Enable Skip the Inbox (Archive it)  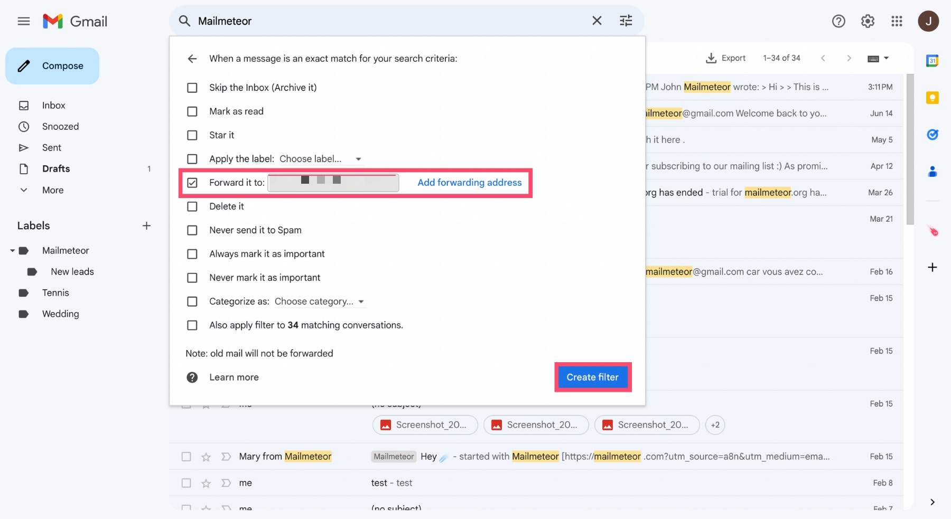[192, 88]
